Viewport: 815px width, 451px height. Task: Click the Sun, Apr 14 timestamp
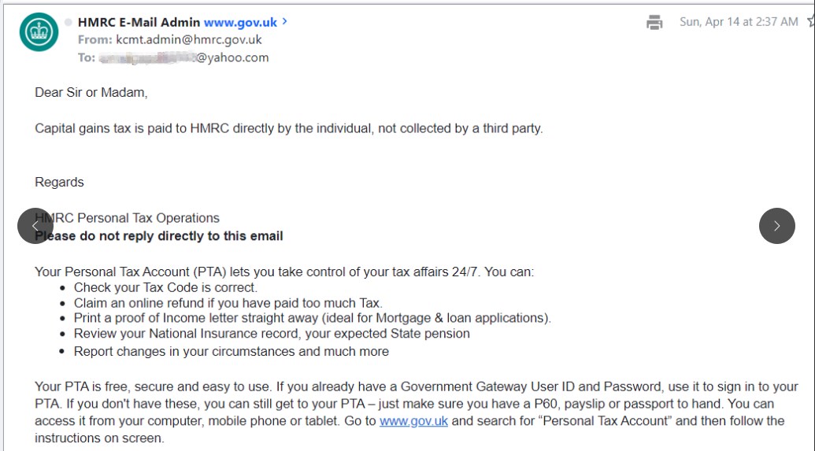point(739,22)
